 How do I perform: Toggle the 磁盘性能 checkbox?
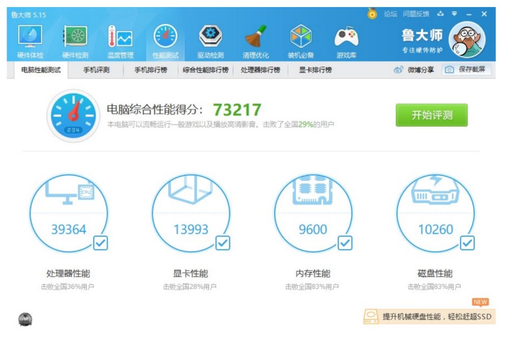(x=467, y=243)
